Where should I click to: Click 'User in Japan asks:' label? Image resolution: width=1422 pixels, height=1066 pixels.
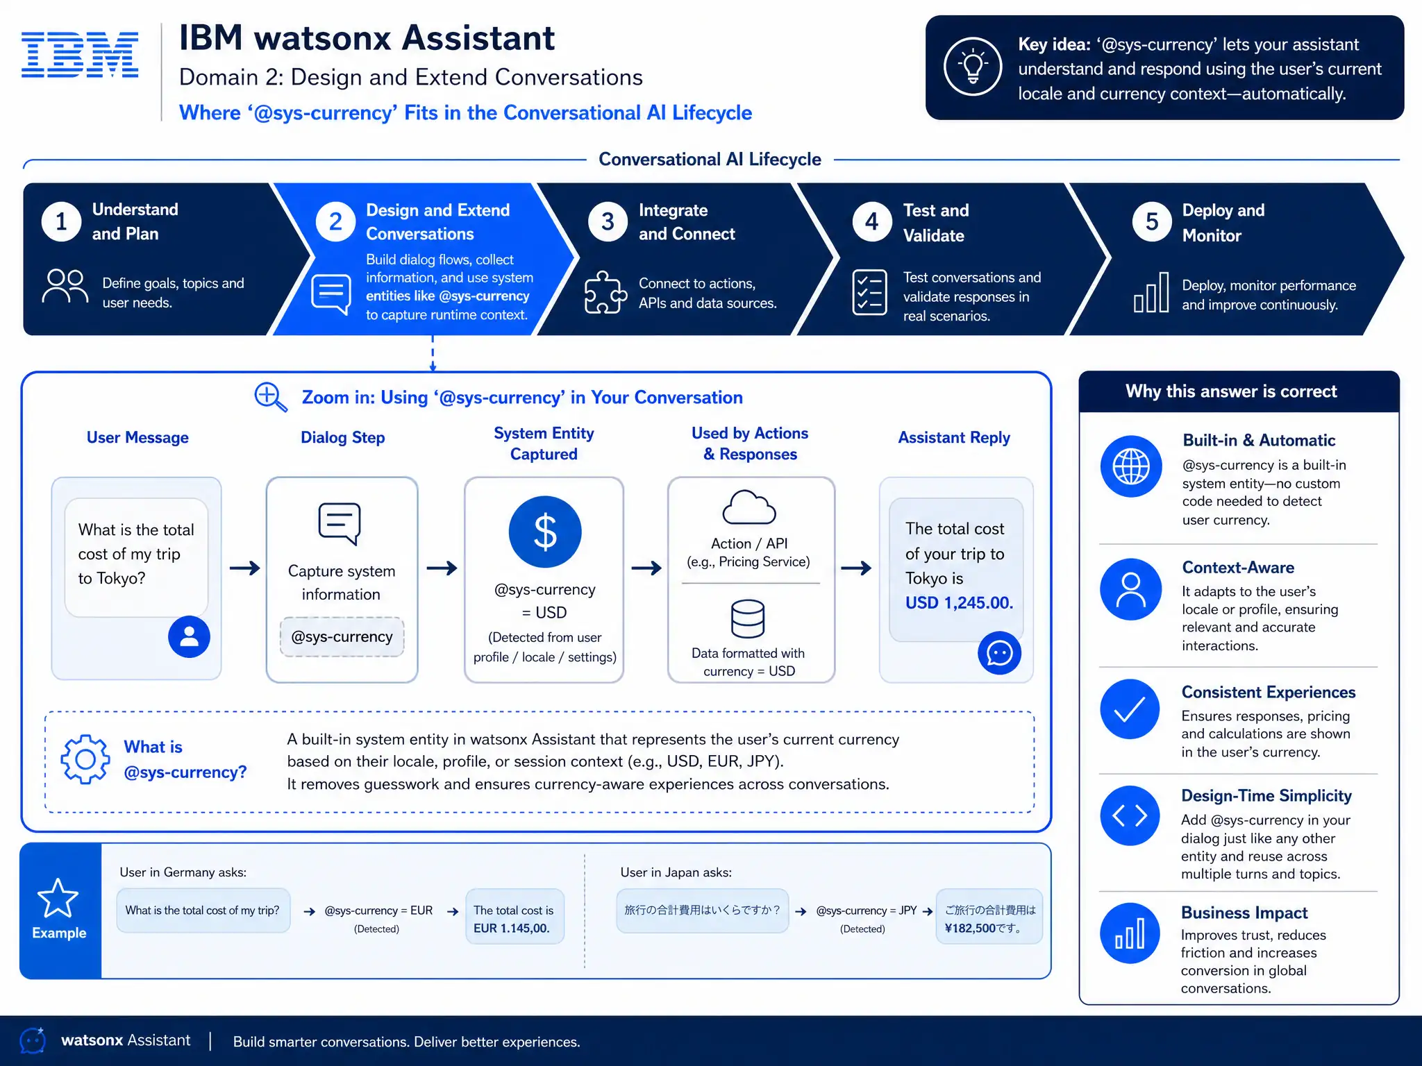676,872
